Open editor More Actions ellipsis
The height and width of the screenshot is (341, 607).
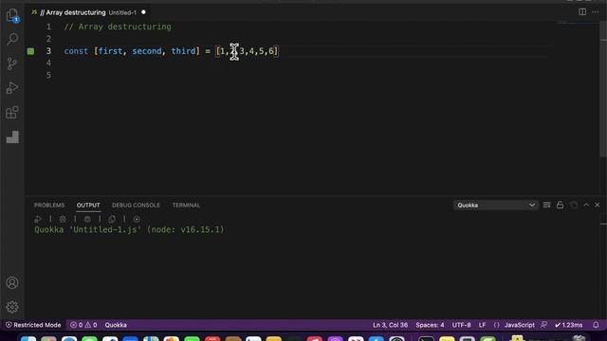click(596, 12)
